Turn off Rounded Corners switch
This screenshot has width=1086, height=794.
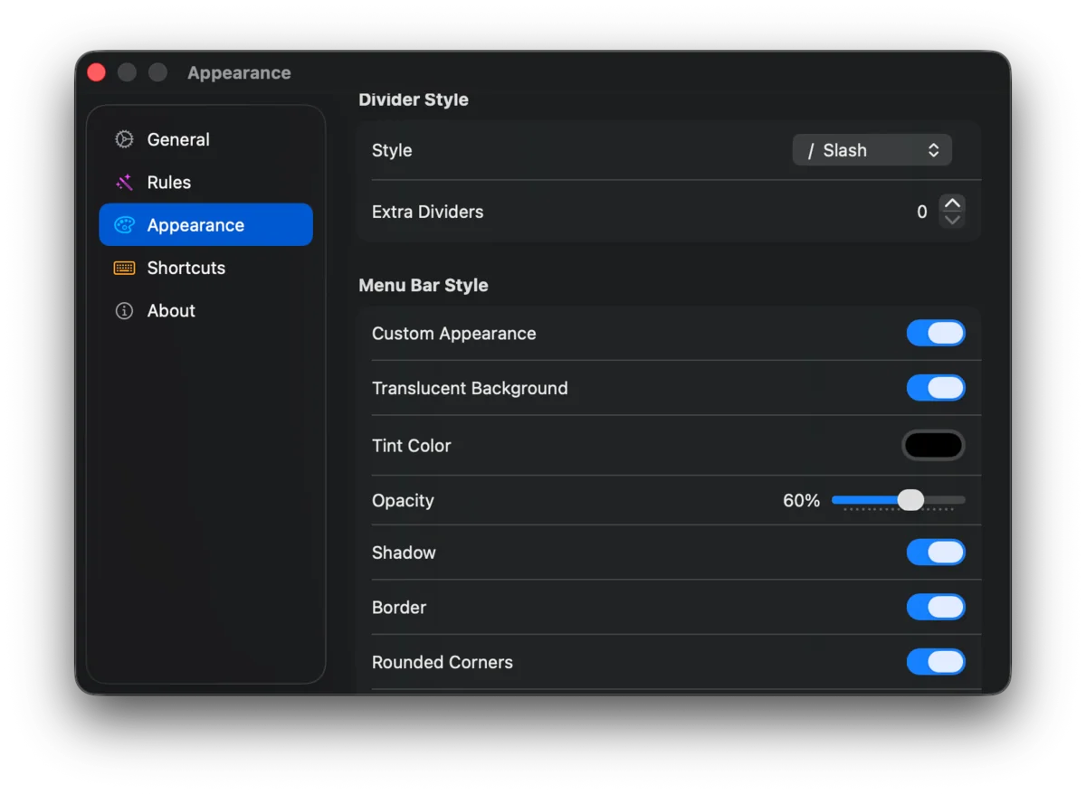point(936,662)
